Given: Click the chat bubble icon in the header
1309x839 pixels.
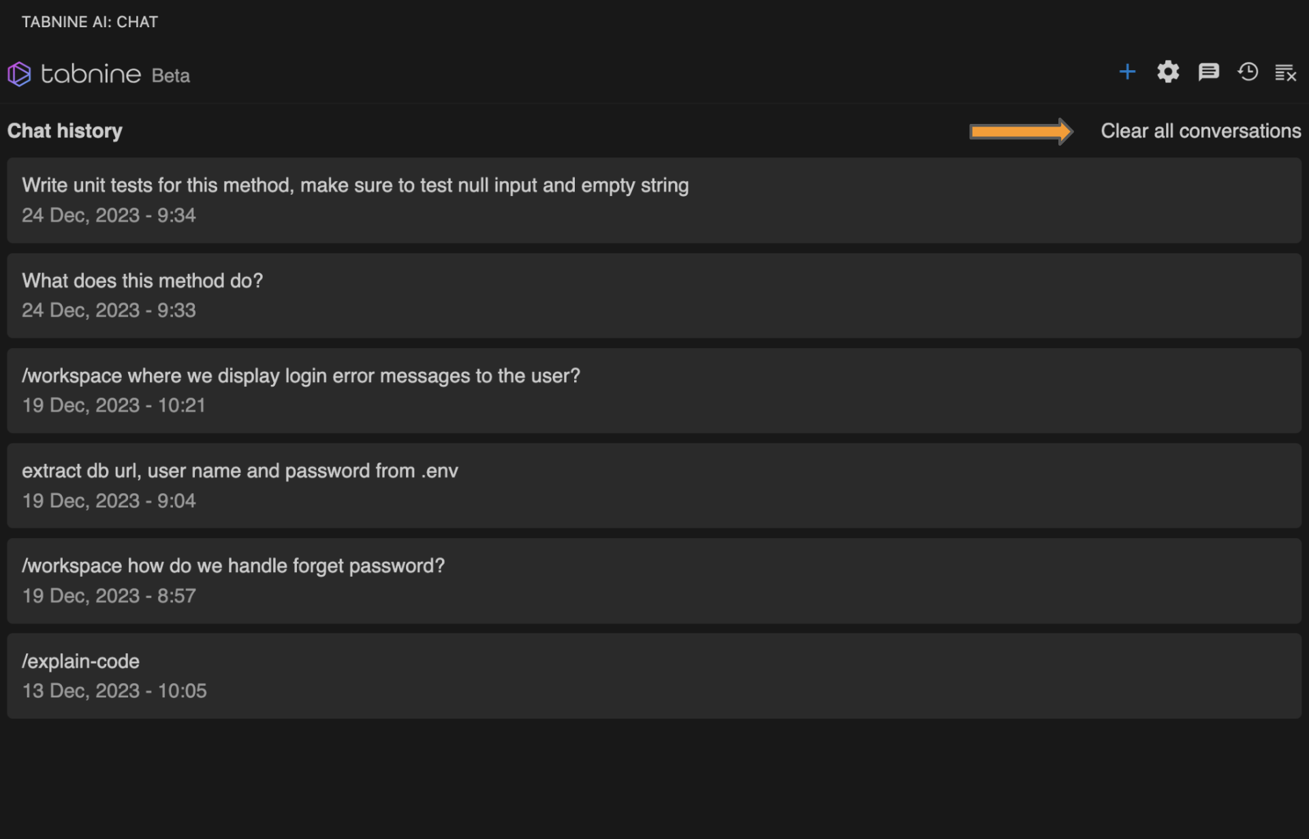Looking at the screenshot, I should point(1208,72).
